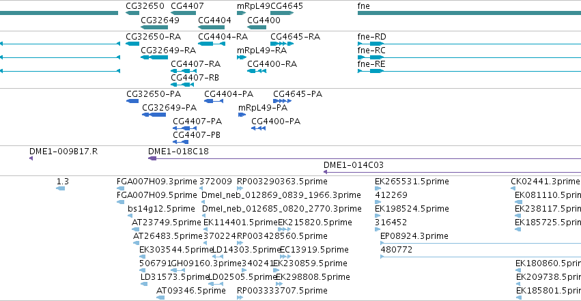Click the DME1-014C03 clone feature
Image resolution: width=581 pixels, height=301 pixels.
[x=452, y=172]
